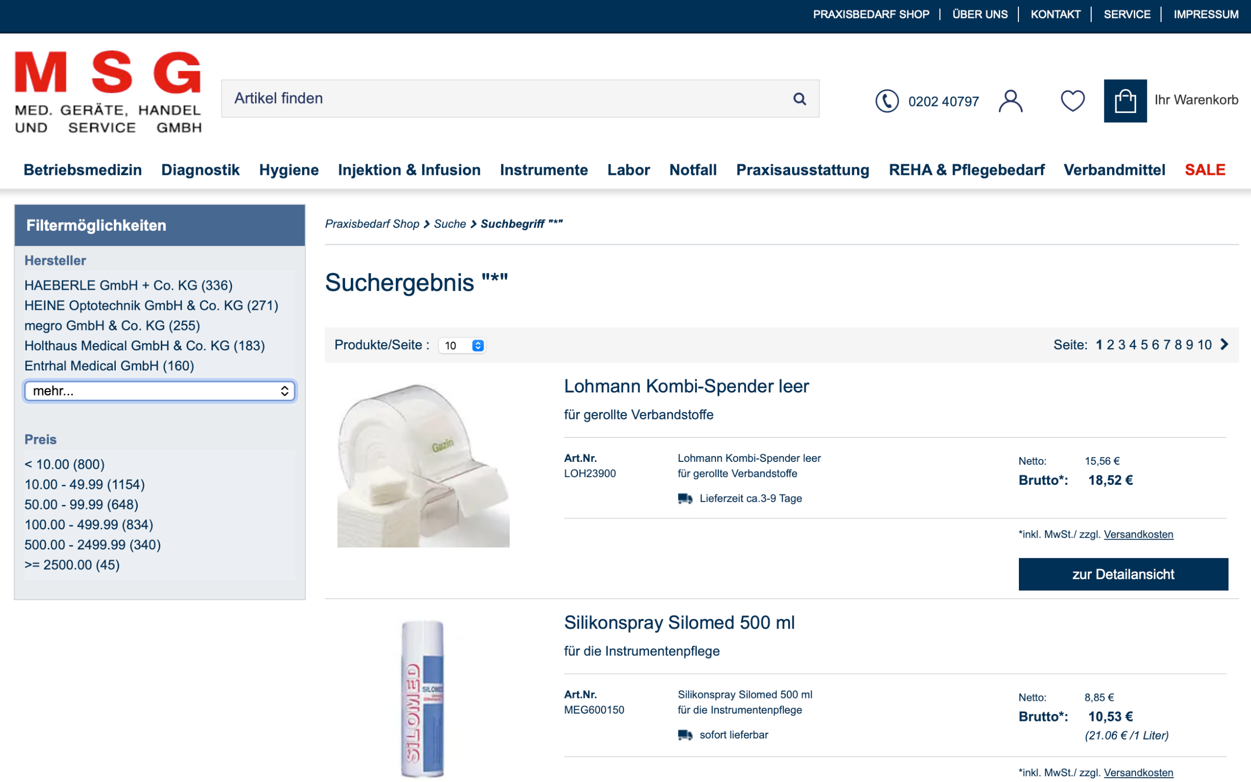The height and width of the screenshot is (782, 1251).
Task: Click ÜBER UNS in top bar
Action: [x=980, y=15]
